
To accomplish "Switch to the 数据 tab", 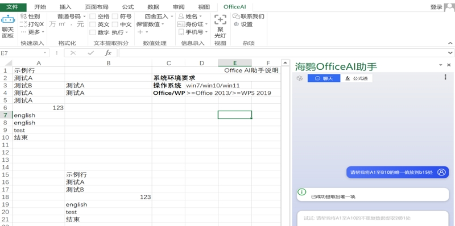I will [153, 7].
